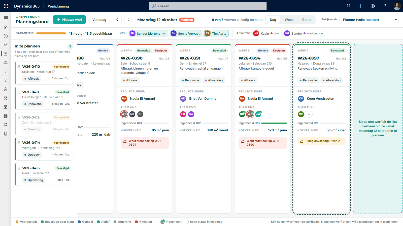Screen dimensions: 403x226
Task: Switch to the Gantt view
Action: tap(307, 20)
